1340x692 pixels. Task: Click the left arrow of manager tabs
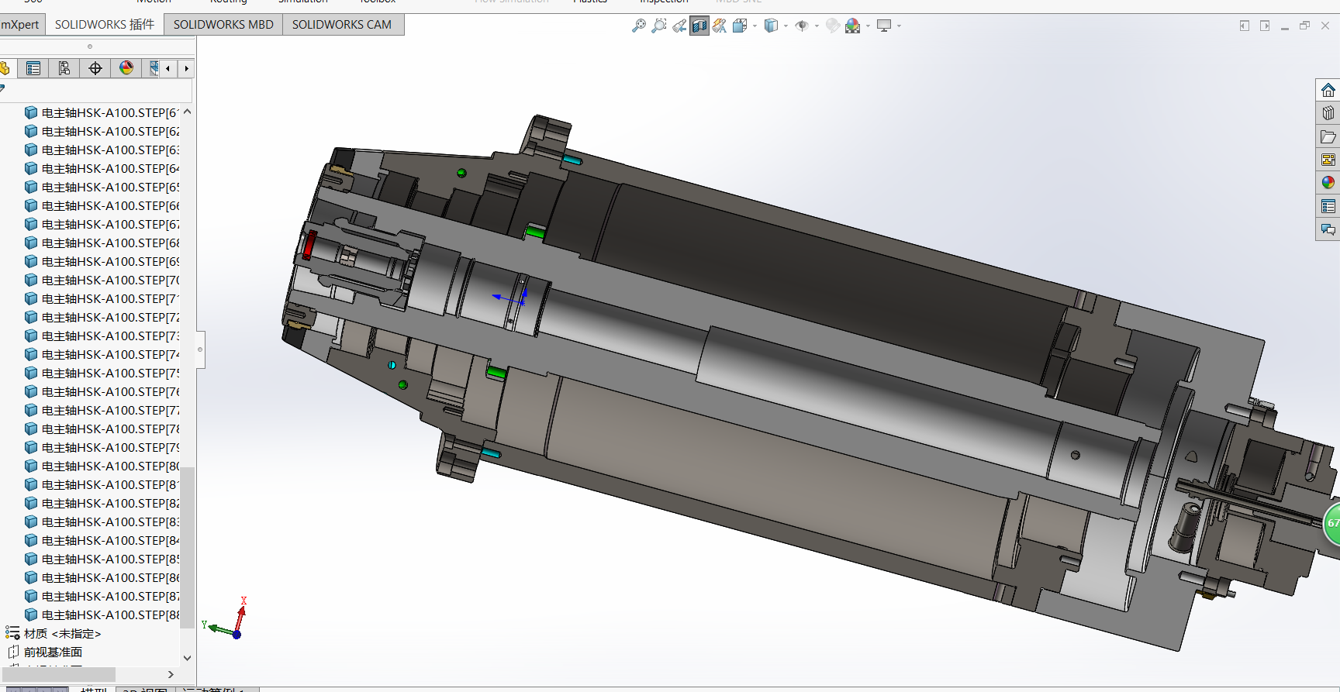pos(167,68)
